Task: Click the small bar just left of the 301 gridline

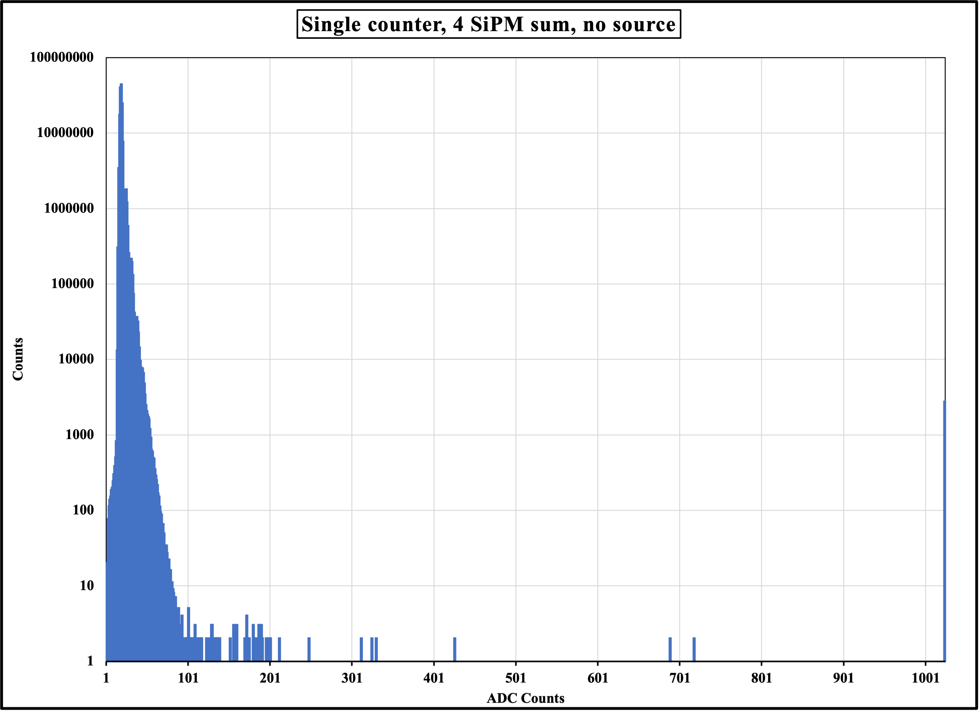Action: click(309, 649)
